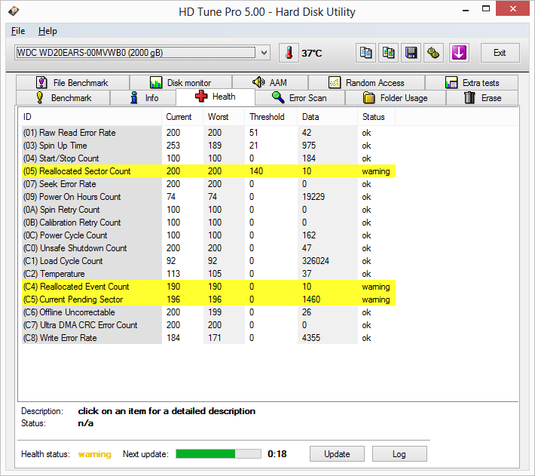Select the Reallocated Sector Count row
The width and height of the screenshot is (535, 476).
pos(209,171)
